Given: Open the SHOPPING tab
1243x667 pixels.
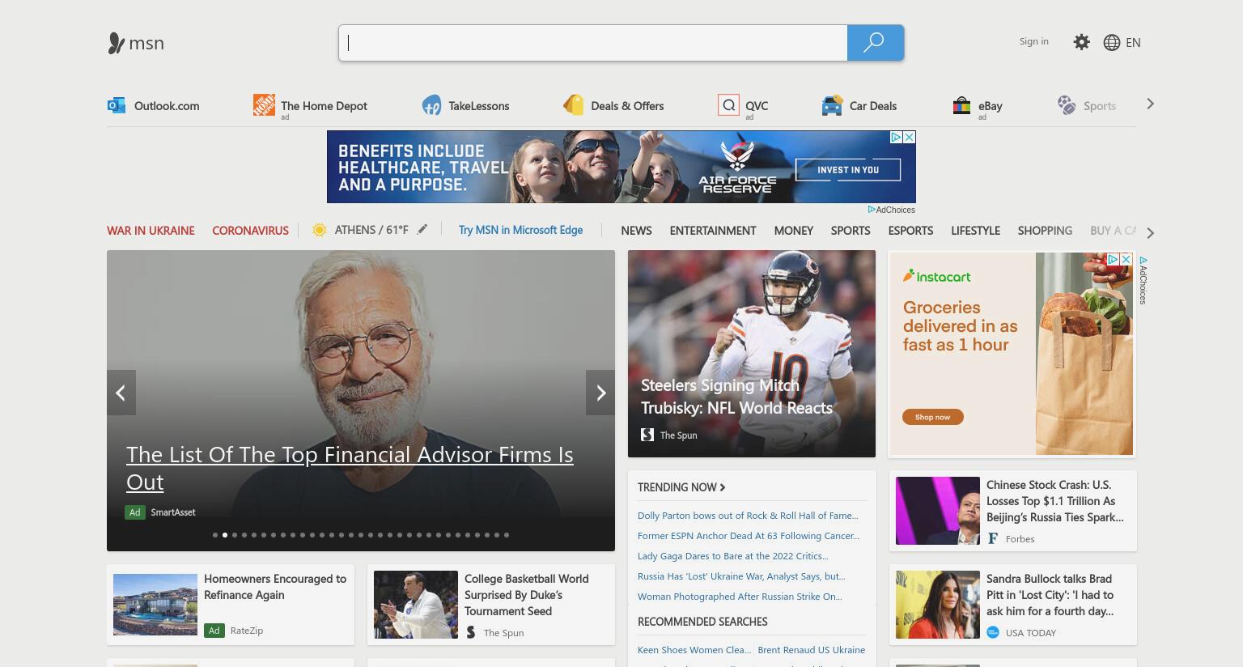Looking at the screenshot, I should [x=1045, y=231].
